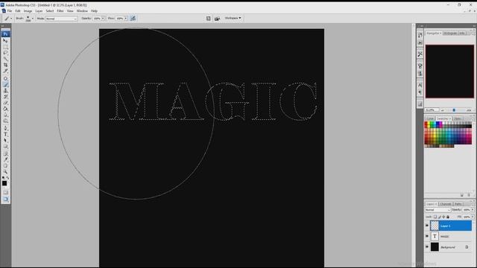Open the layer blend mode dropdown

437,210
